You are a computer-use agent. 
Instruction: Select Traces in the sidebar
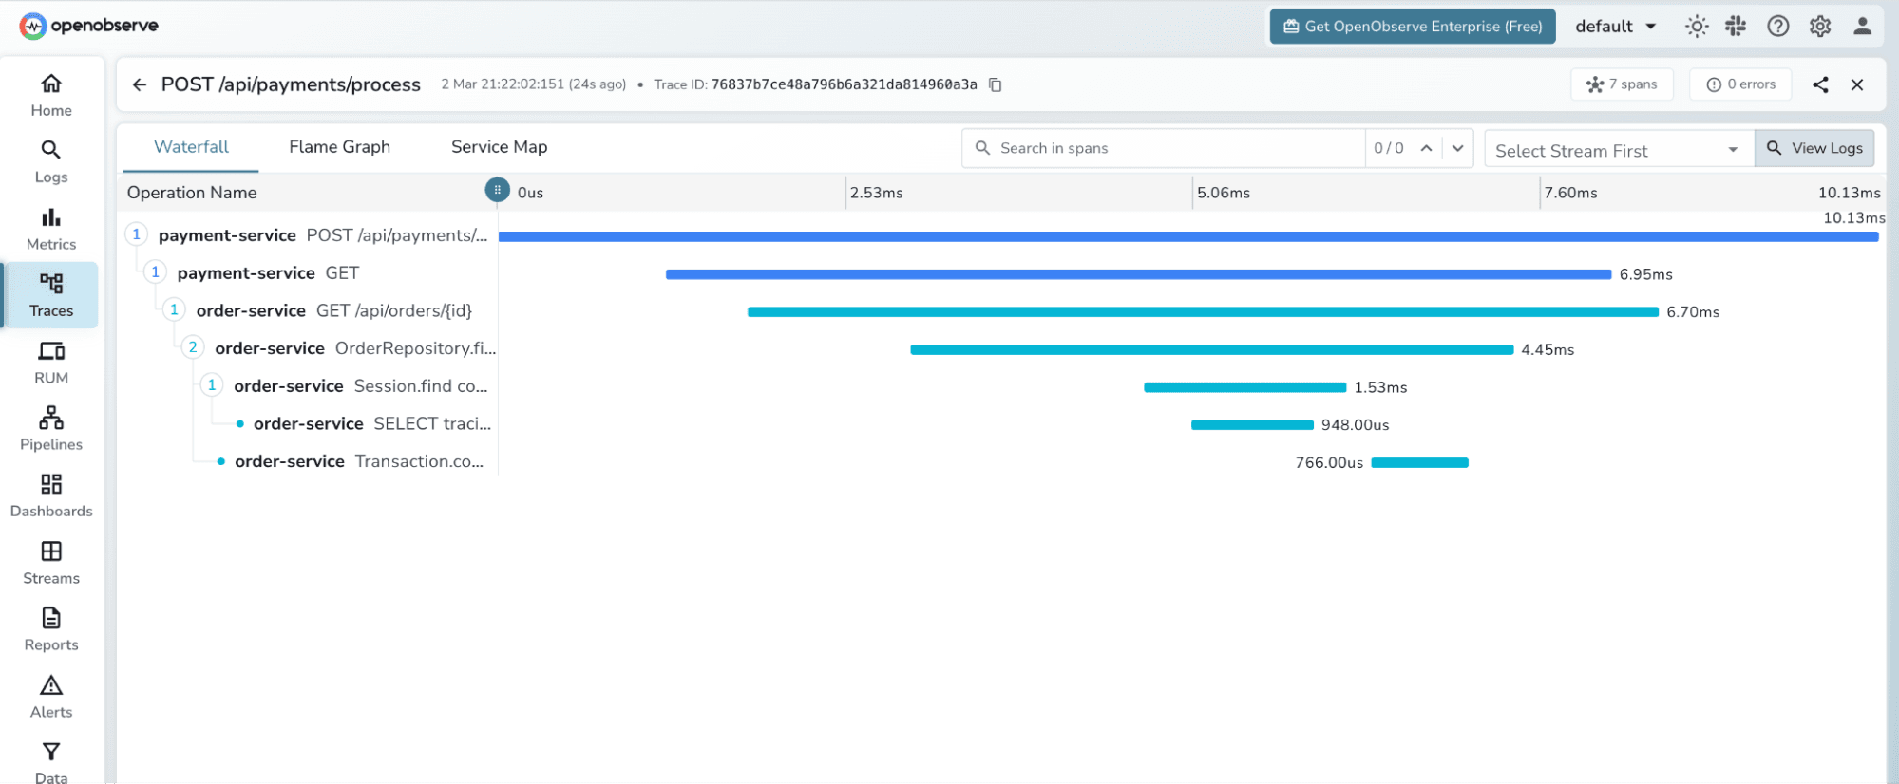[x=51, y=296]
